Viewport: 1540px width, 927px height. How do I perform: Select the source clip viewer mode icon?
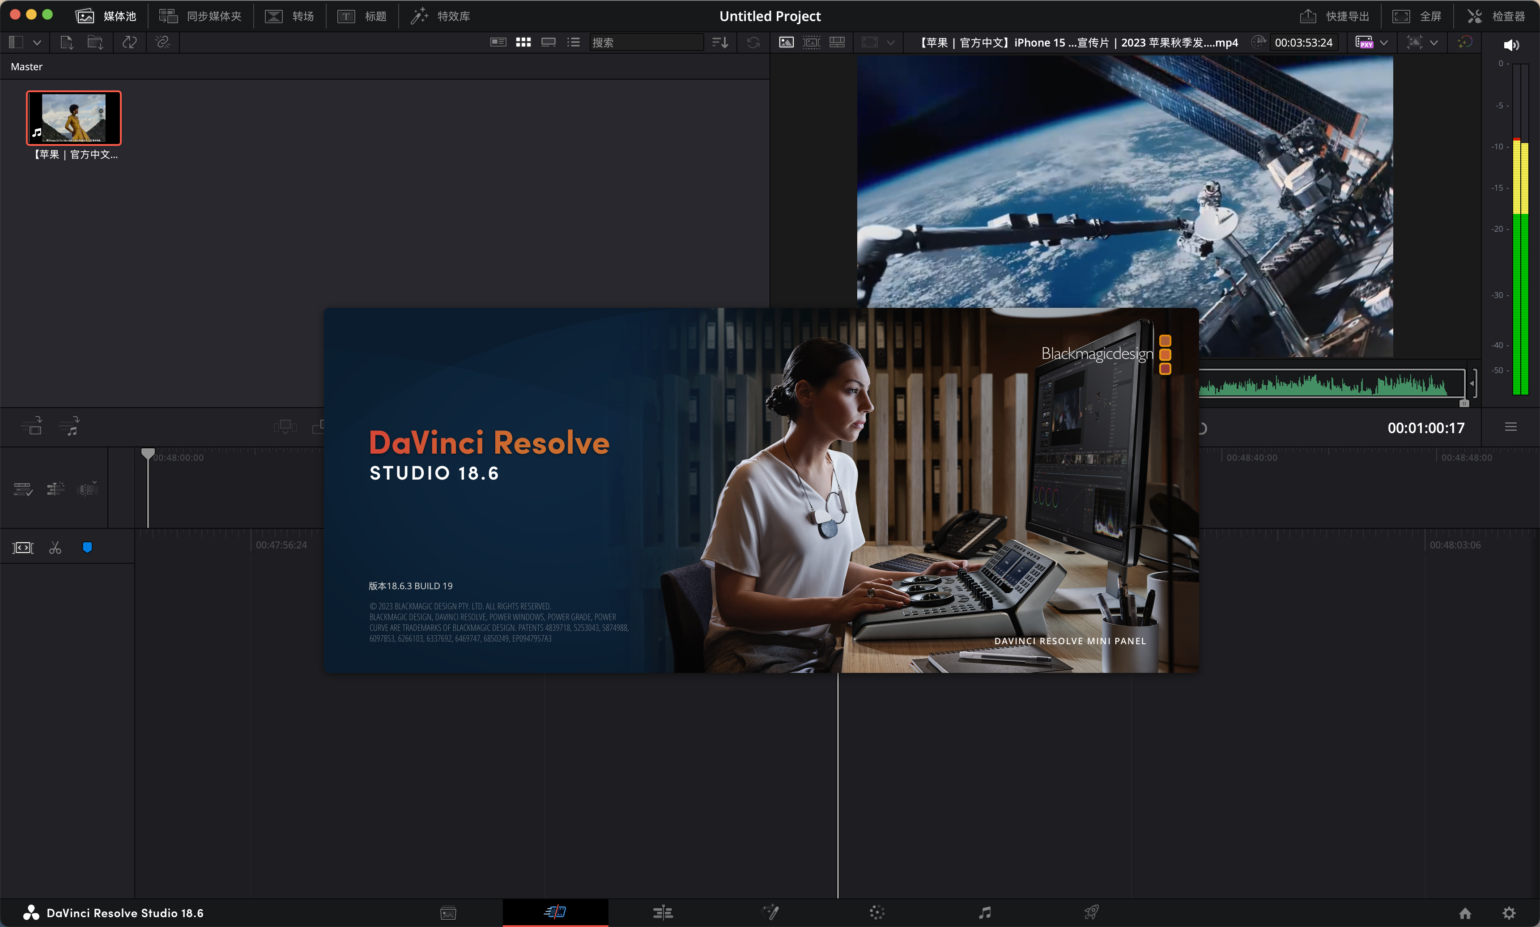click(786, 43)
